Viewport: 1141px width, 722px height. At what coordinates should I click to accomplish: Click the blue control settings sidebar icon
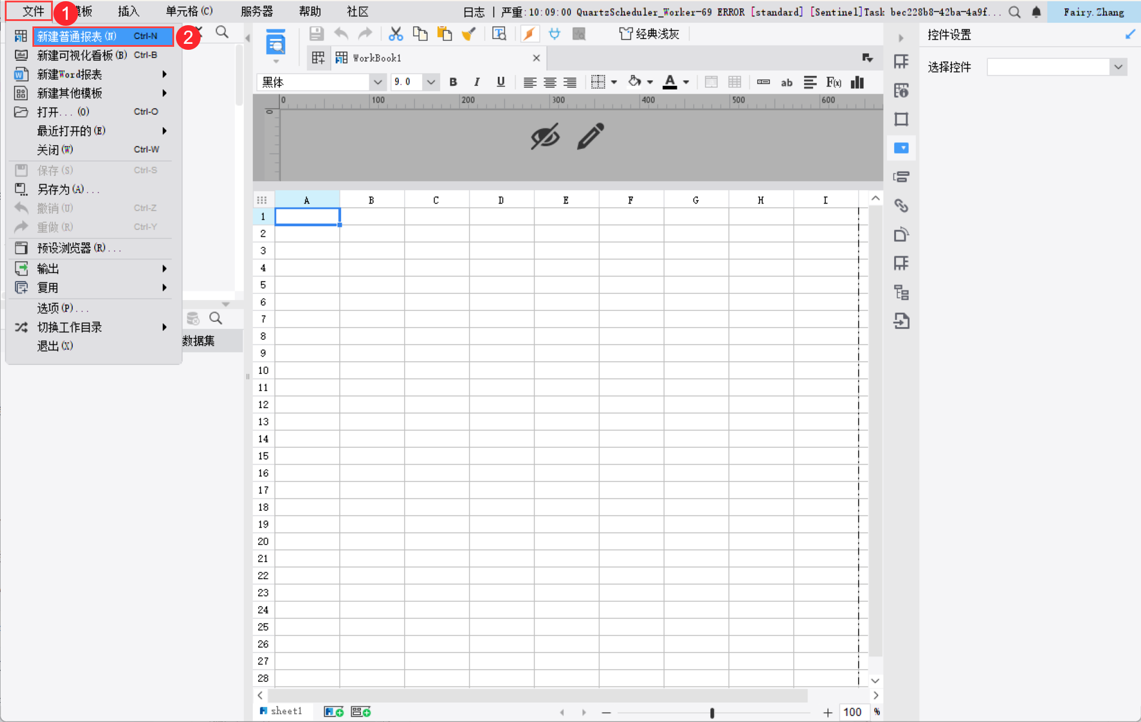pyautogui.click(x=901, y=148)
